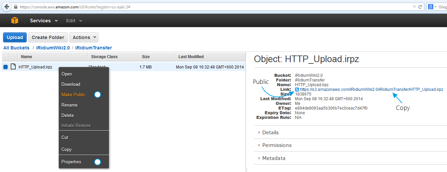The image size is (447, 172).
Task: Click the Mon Sep 08 modified date in the file row
Action: tap(210, 67)
